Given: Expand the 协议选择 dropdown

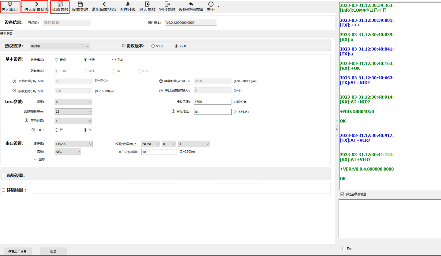Looking at the screenshot, I should [x=60, y=46].
